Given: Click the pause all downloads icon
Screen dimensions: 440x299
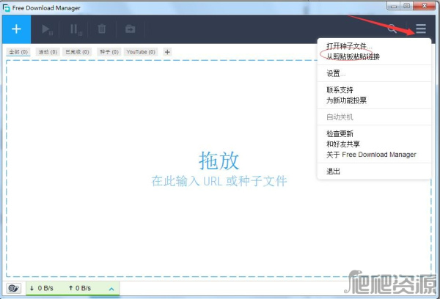Looking at the screenshot, I should [76, 29].
